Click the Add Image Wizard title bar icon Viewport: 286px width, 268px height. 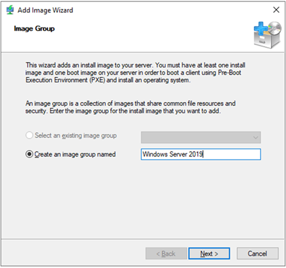coord(10,10)
